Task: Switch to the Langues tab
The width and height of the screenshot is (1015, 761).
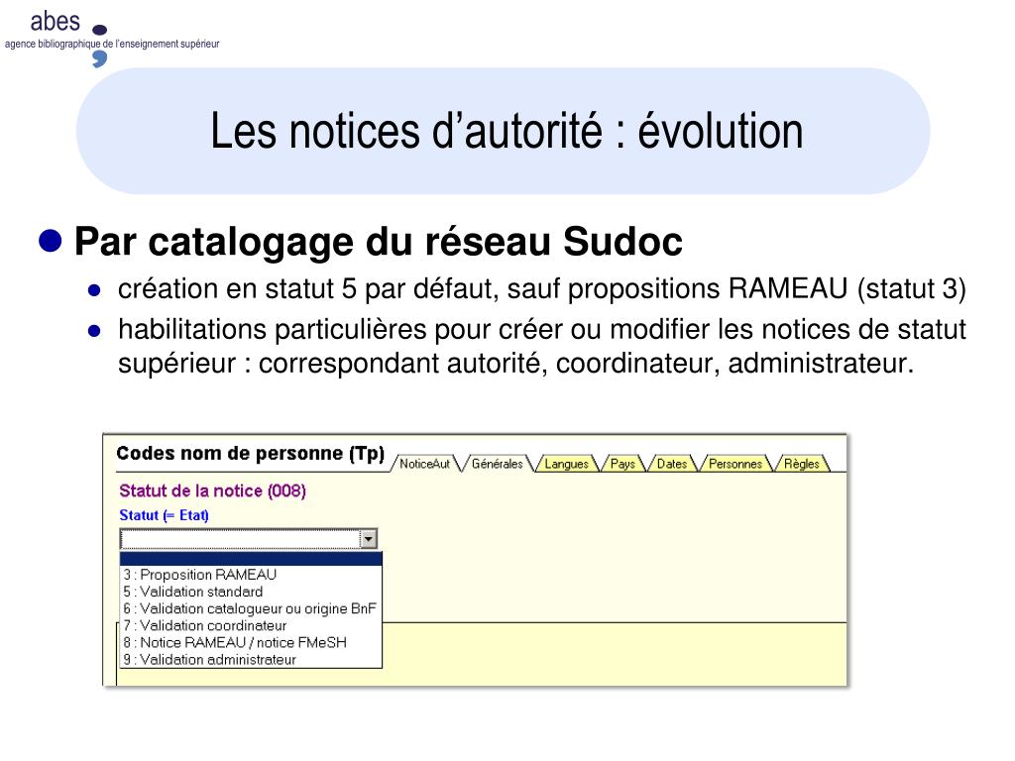Action: coord(566,464)
